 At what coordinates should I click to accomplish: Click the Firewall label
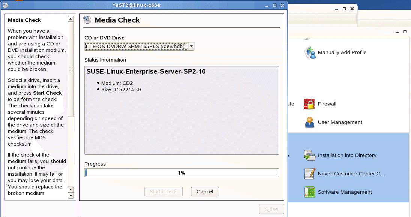[x=327, y=104]
